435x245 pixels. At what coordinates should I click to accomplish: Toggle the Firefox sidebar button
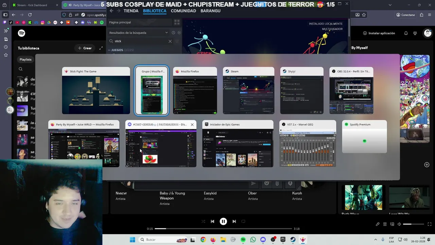click(5, 15)
